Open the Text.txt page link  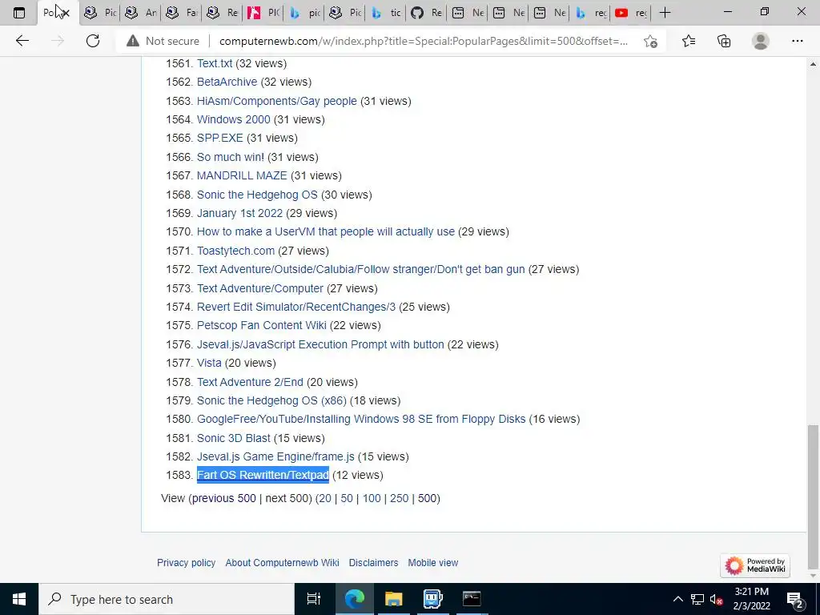tap(215, 63)
